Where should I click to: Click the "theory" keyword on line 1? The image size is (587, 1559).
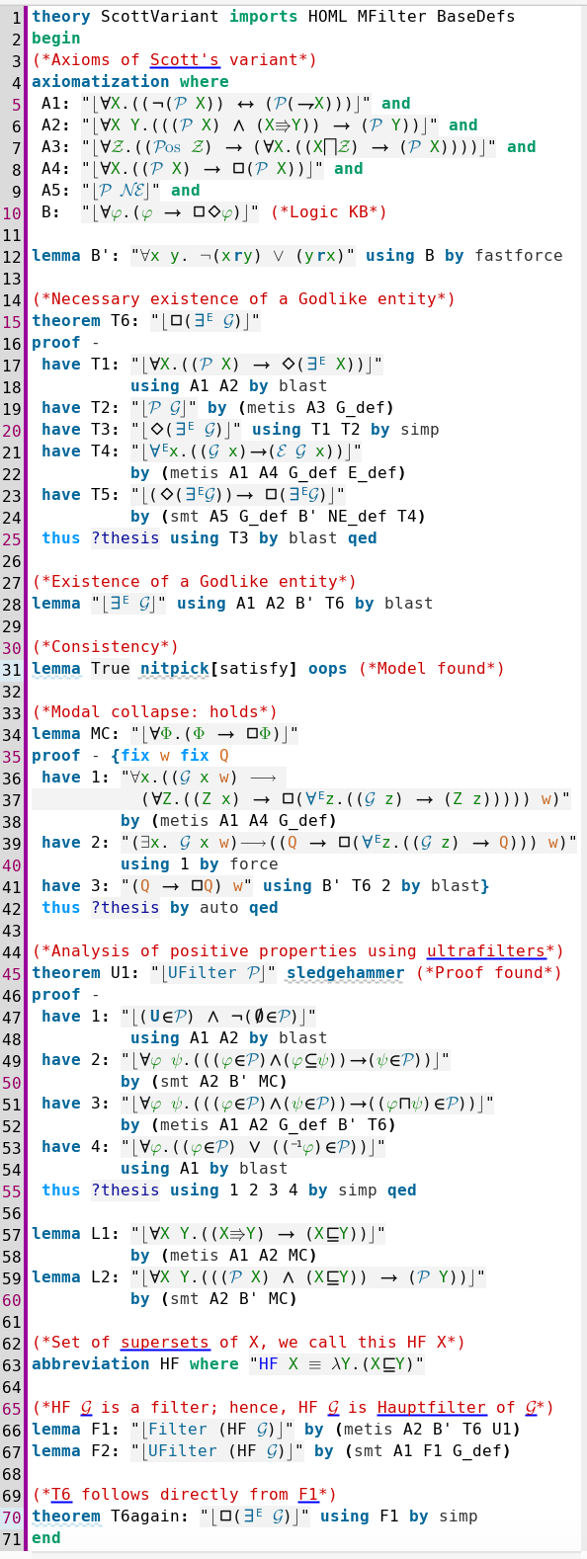(x=61, y=17)
